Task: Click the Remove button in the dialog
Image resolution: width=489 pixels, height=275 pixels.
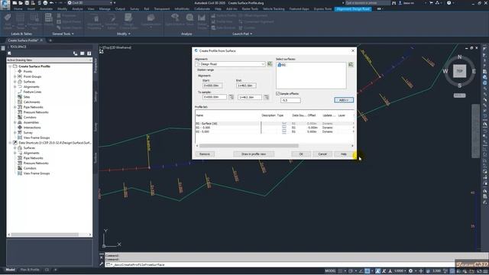Action: [205, 154]
